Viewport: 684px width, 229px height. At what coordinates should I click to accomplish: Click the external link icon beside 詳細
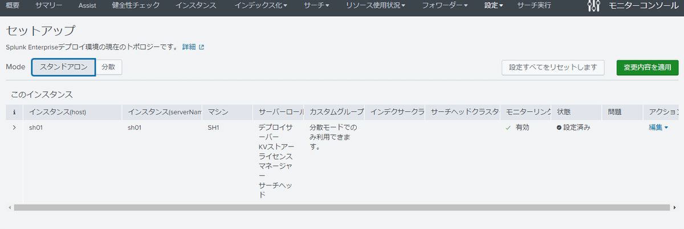(x=201, y=47)
